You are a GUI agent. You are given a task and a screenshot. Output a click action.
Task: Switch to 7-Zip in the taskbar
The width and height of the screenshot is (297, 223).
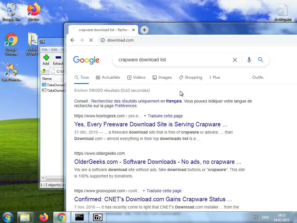(x=98, y=217)
